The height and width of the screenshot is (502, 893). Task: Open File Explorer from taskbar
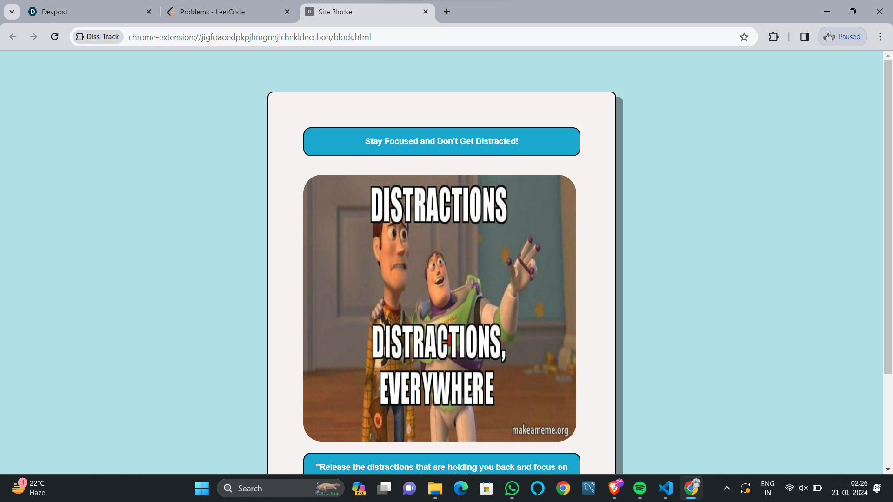tap(435, 488)
